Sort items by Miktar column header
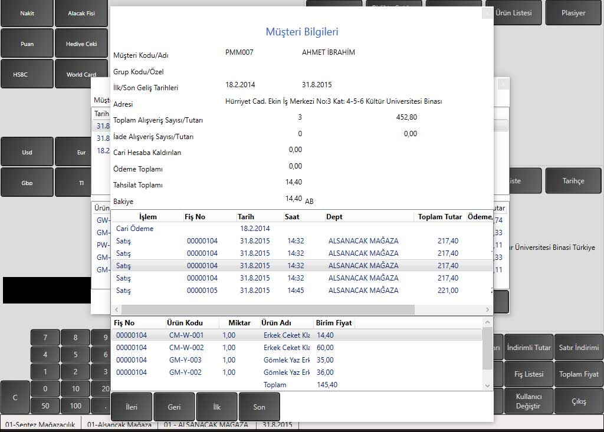 point(239,322)
